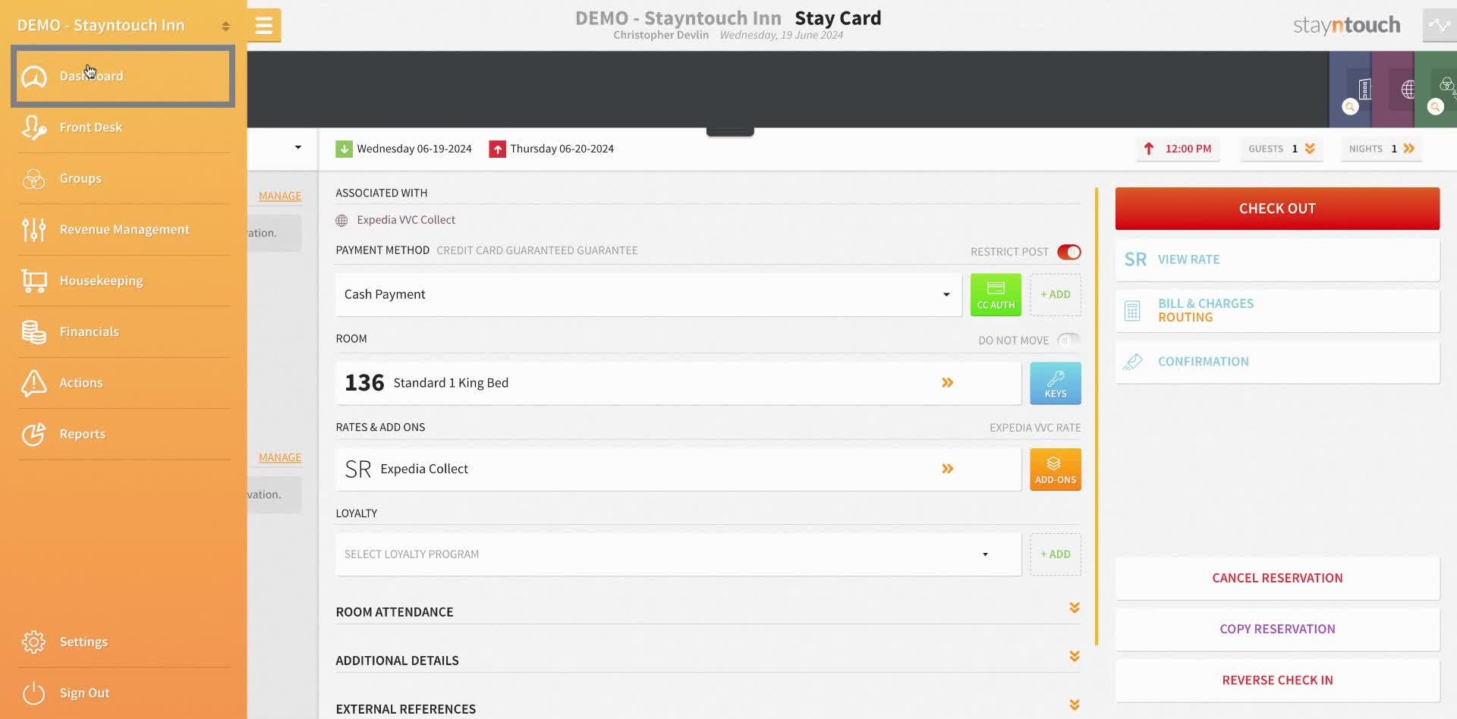Sign Out of Stayntouch
This screenshot has width=1457, height=719.
123,692
